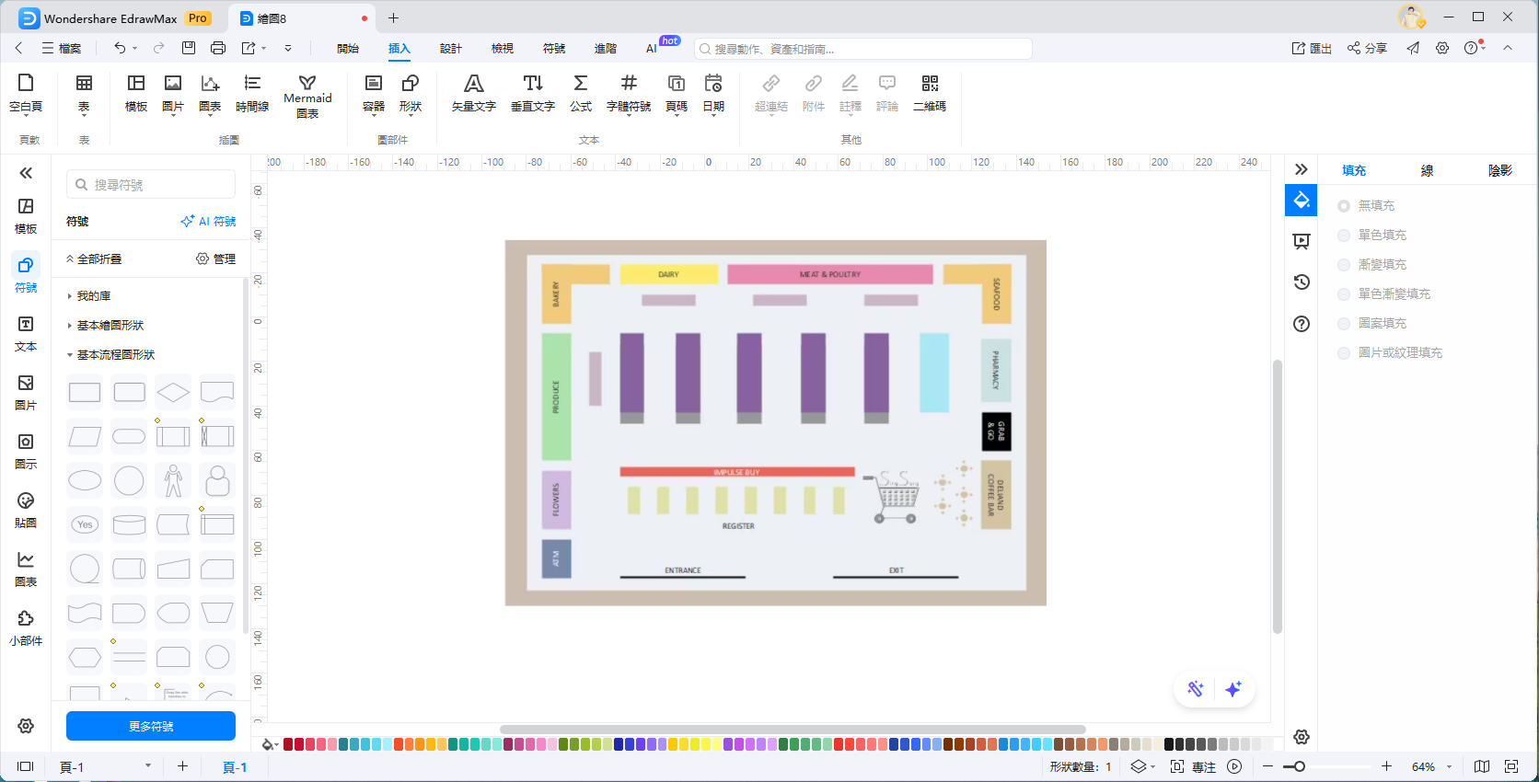1539x782 pixels.
Task: Click the 搜尋符號 search field
Action: click(152, 185)
